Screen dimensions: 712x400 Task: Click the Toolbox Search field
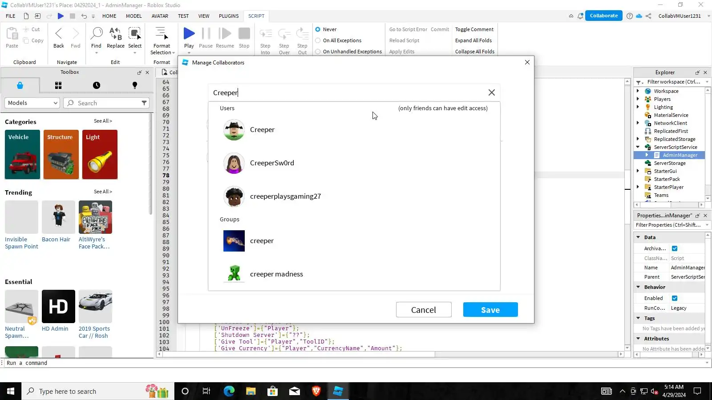(107, 103)
